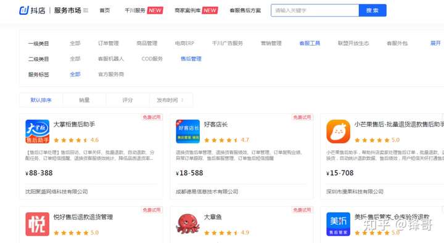Click vendor 深圳市漫果科技有限公司
Screen dimensions: 444x243
tap(355, 191)
